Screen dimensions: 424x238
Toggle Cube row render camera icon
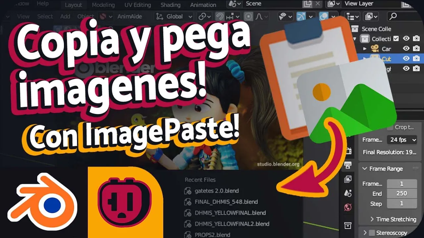tap(416, 59)
